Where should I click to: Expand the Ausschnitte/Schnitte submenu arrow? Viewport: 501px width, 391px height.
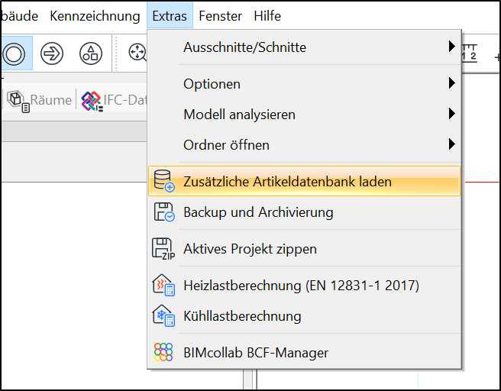pyautogui.click(x=451, y=47)
